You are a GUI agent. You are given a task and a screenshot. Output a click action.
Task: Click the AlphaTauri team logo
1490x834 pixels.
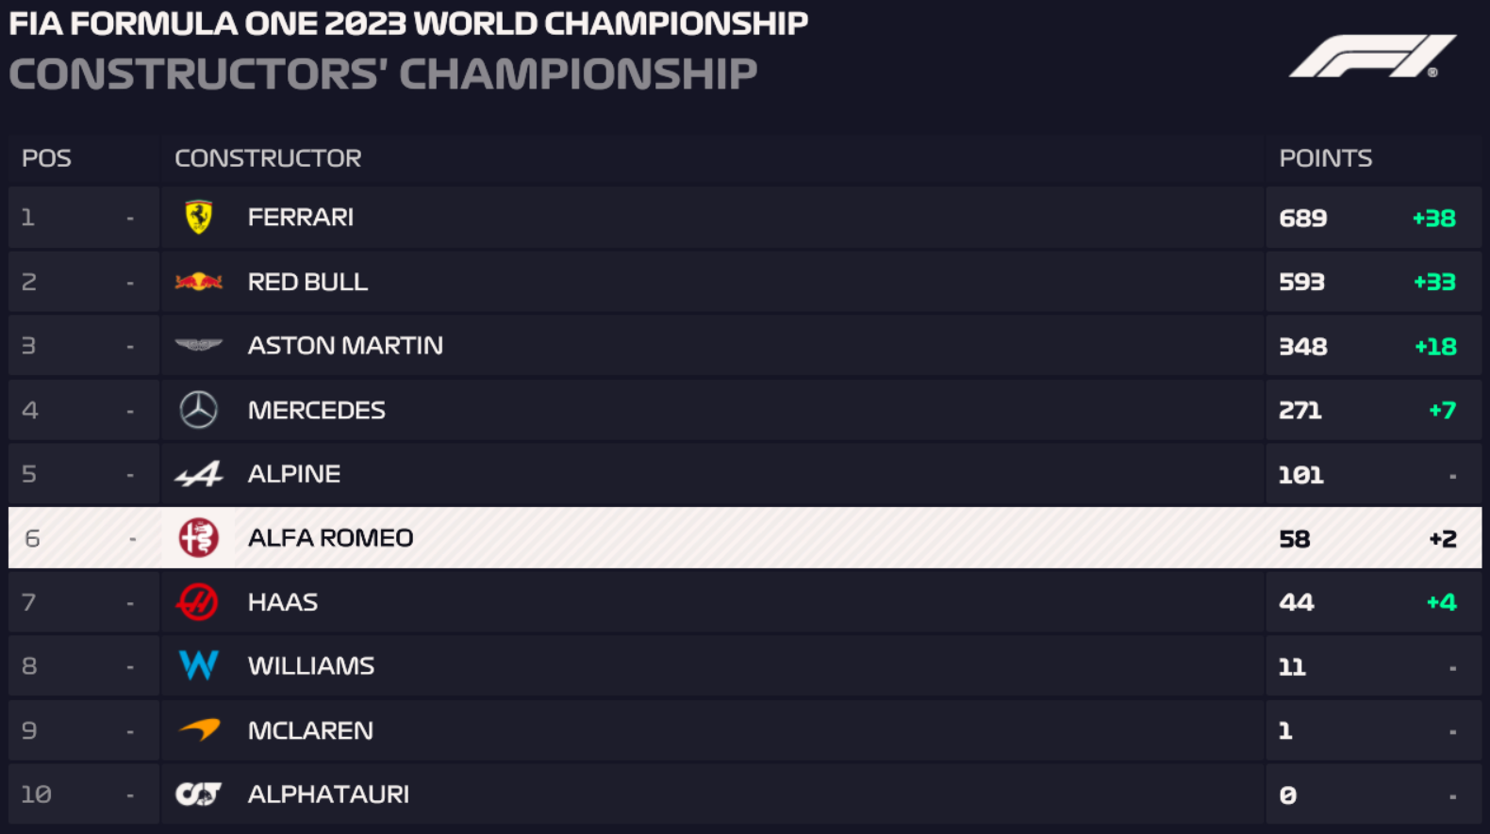[x=198, y=794]
